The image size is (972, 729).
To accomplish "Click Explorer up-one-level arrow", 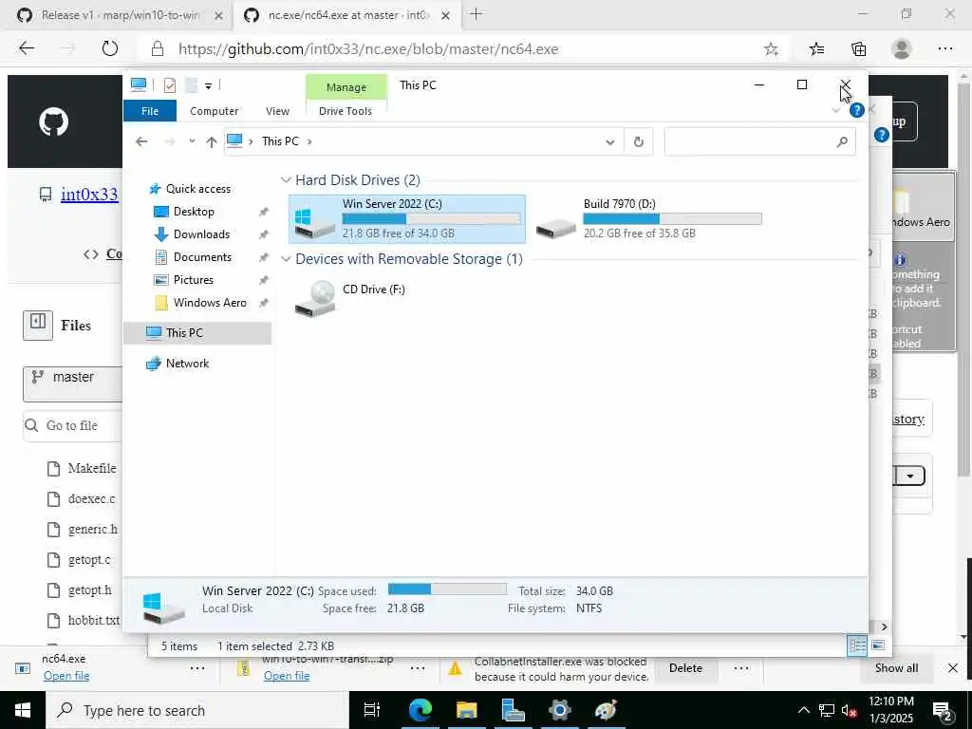I will point(212,142).
